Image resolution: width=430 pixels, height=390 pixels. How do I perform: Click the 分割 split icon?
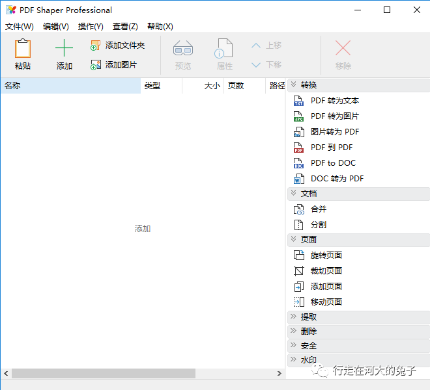[298, 225]
